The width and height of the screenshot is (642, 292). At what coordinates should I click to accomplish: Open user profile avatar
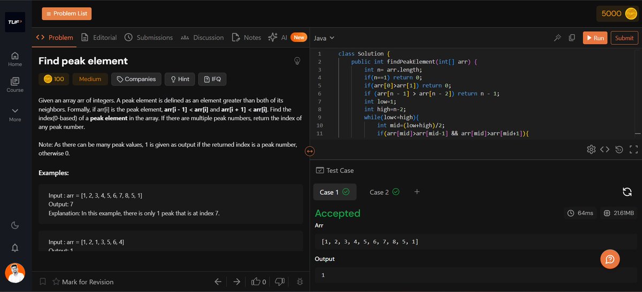pos(15,273)
